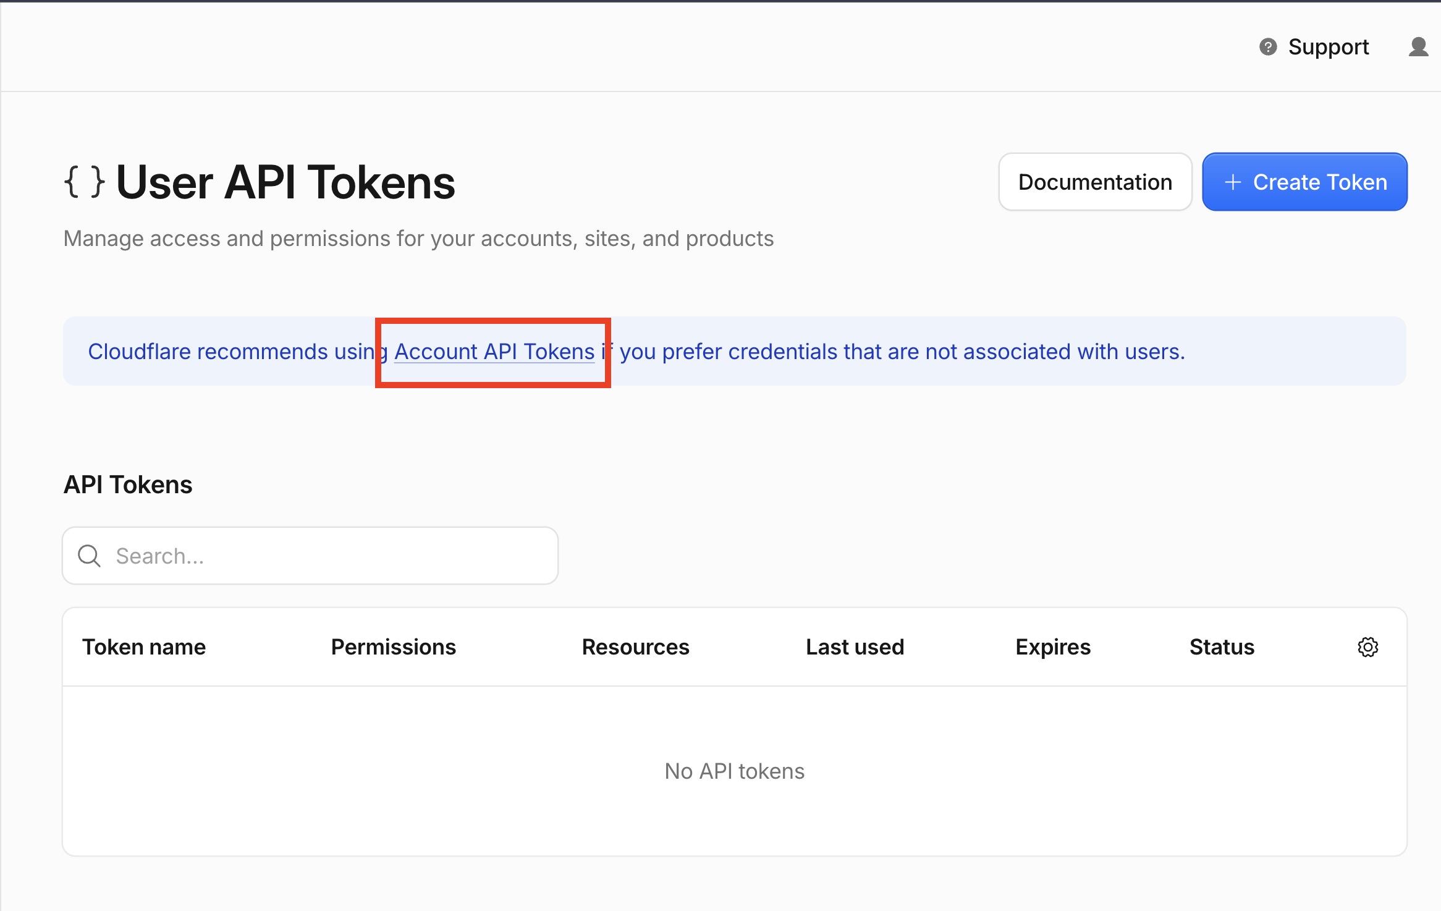The width and height of the screenshot is (1441, 911).
Task: Click the Resources column header
Action: (x=635, y=647)
